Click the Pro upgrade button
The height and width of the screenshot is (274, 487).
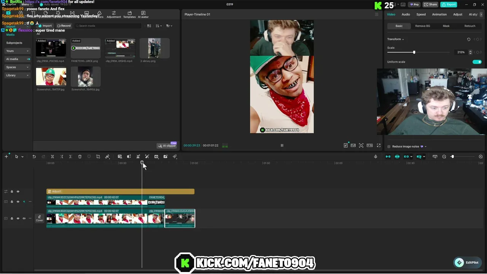414,5
